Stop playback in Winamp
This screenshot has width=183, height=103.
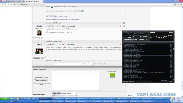coord(132,39)
